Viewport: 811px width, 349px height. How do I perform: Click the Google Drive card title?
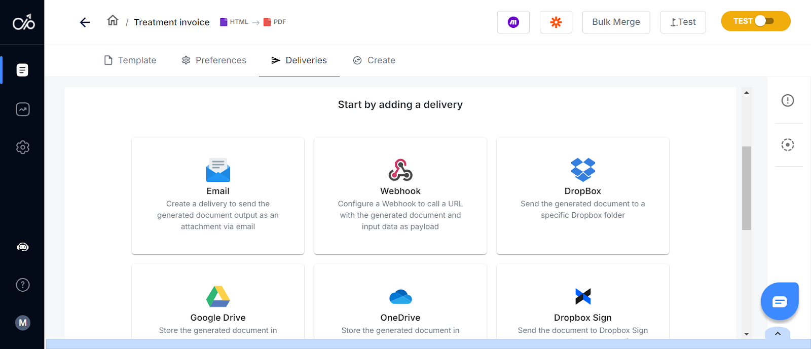[218, 318]
